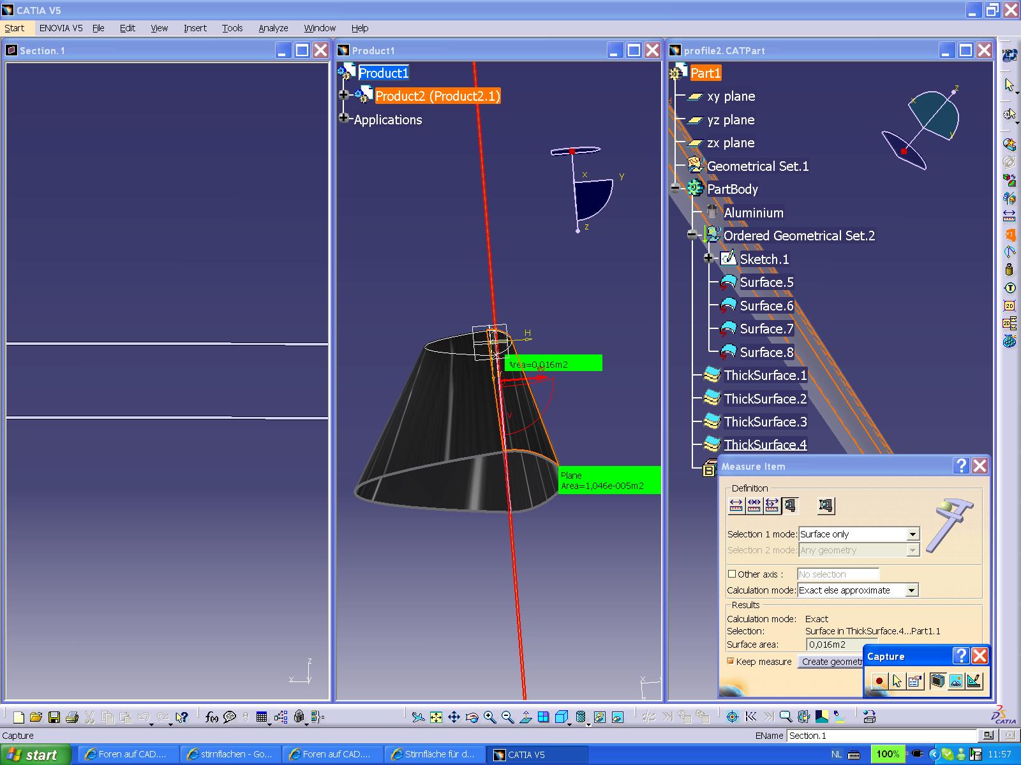The height and width of the screenshot is (765, 1021).
Task: Click Capture dialog help button
Action: [x=961, y=655]
